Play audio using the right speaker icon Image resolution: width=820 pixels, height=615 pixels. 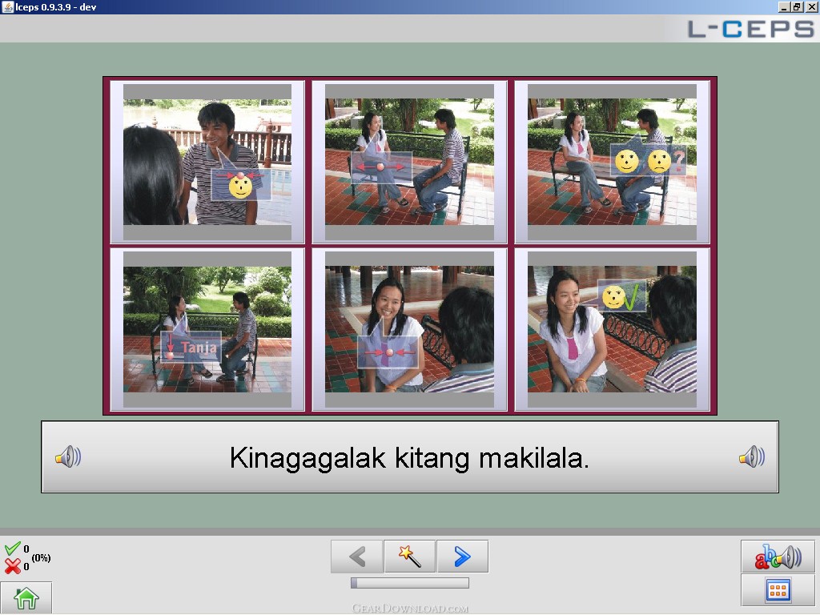click(751, 457)
